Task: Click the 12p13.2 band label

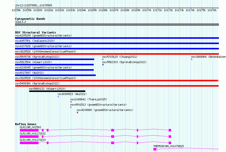Action: pyautogui.click(x=21, y=22)
